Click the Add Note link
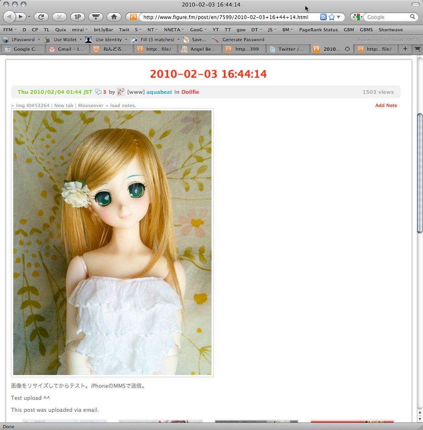This screenshot has height=430, width=423. 386,106
